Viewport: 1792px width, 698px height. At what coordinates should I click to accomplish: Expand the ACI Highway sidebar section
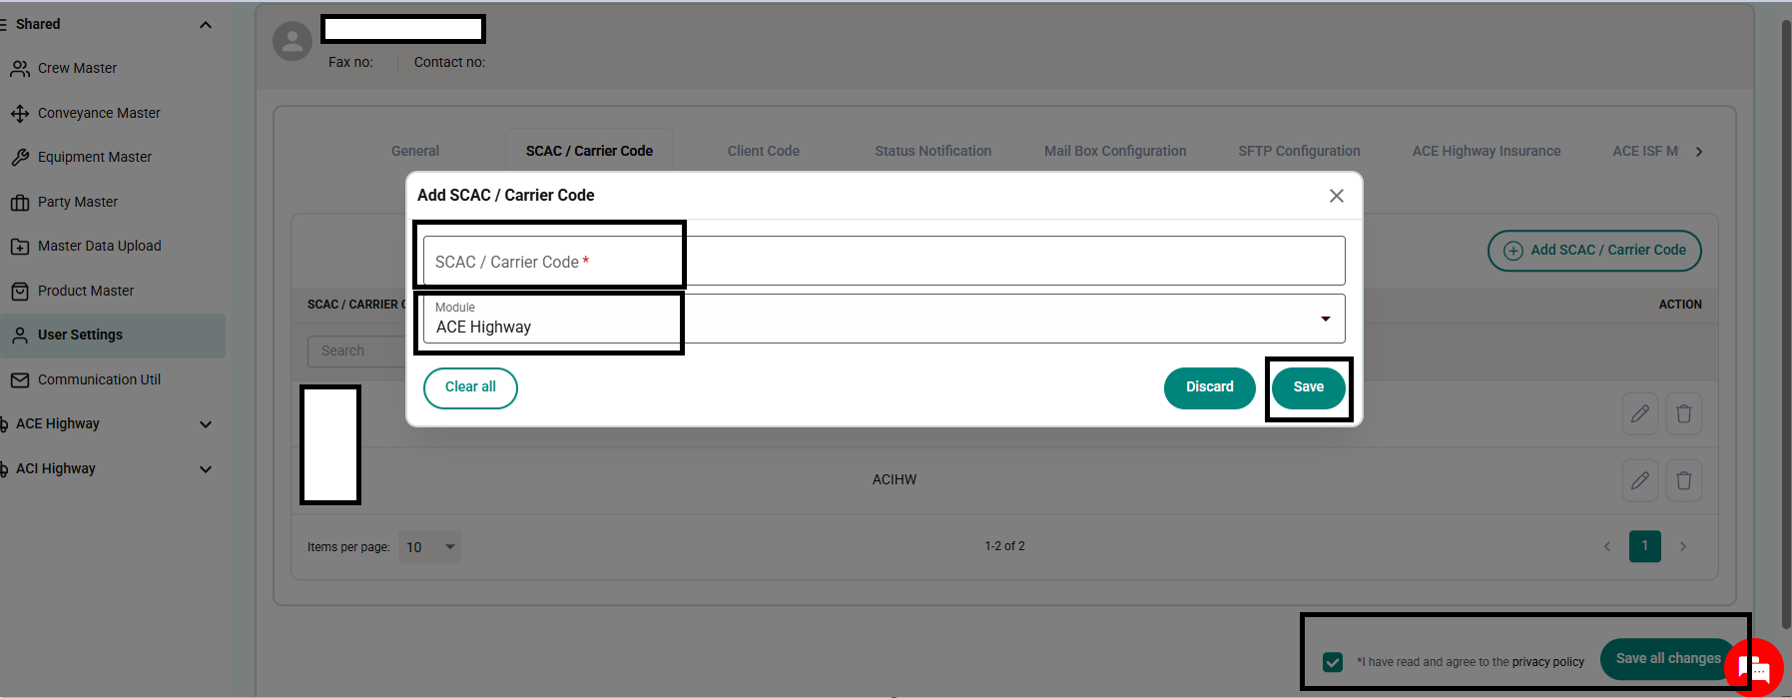click(x=206, y=469)
